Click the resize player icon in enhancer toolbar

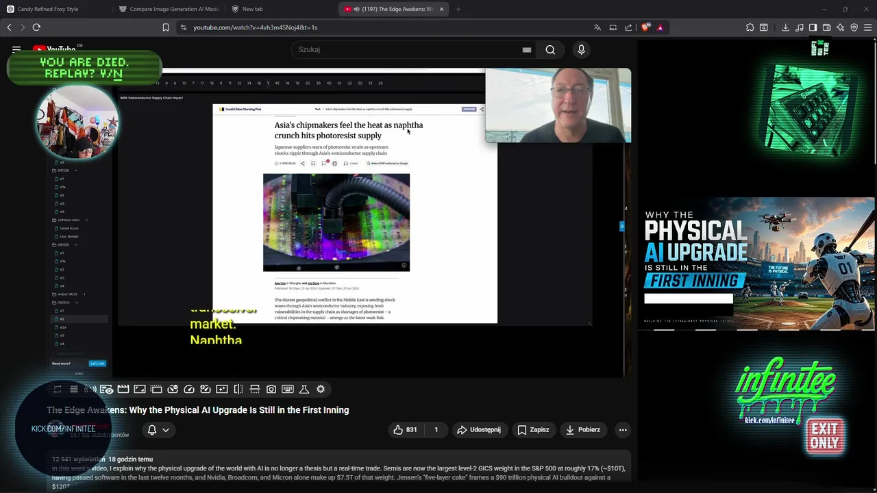point(140,389)
